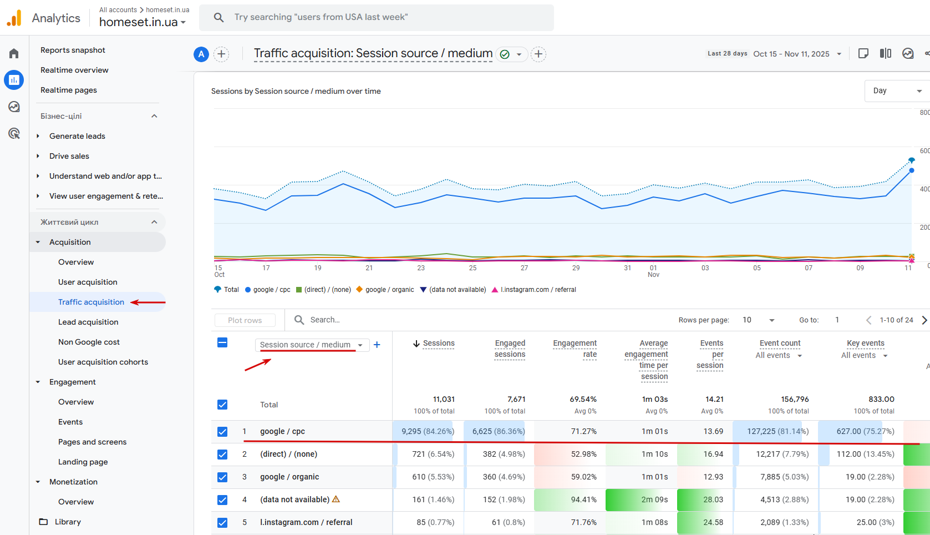Screen dimensions: 930x535
Task: Open the Session source / medium dimension dropdown
Action: tap(312, 345)
